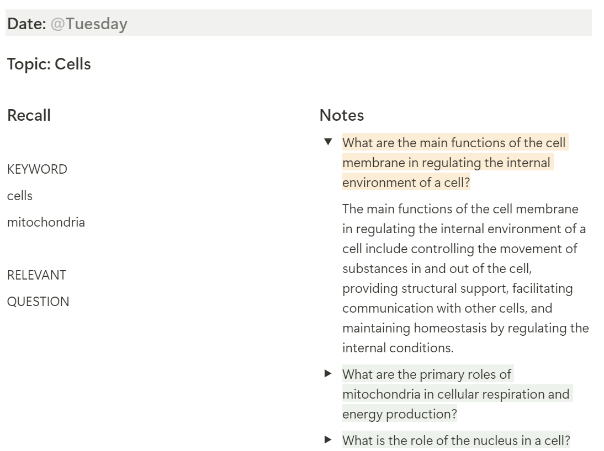Click the highlighted cell membrane question text
The width and height of the screenshot is (604, 451).
(447, 163)
